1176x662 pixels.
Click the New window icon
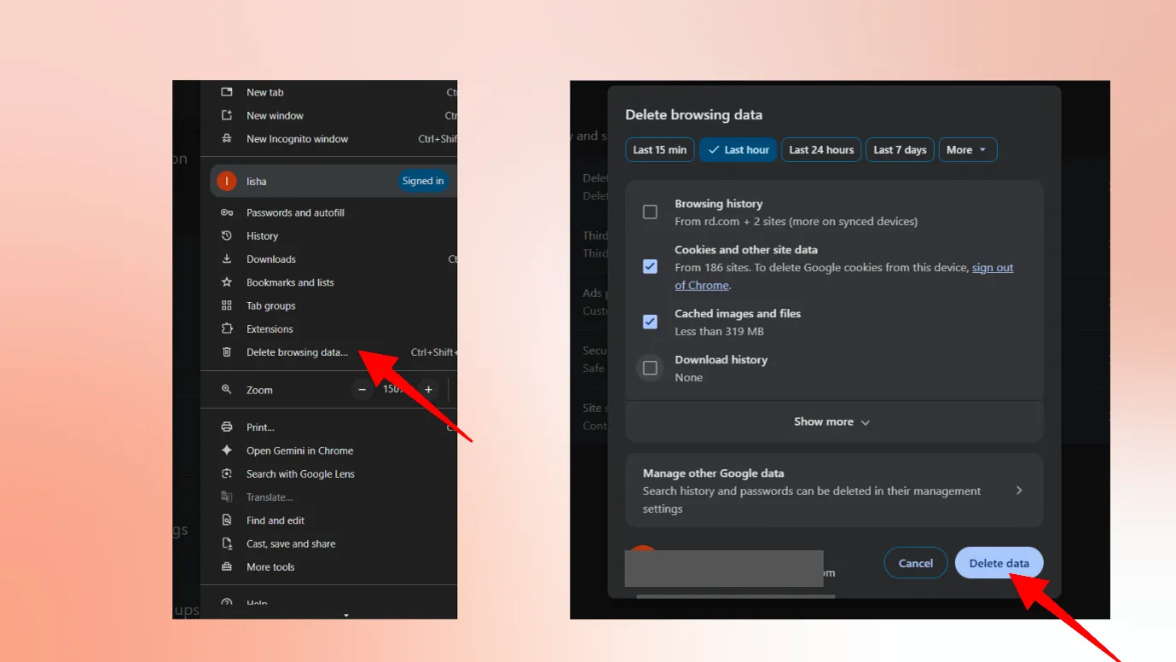click(227, 115)
